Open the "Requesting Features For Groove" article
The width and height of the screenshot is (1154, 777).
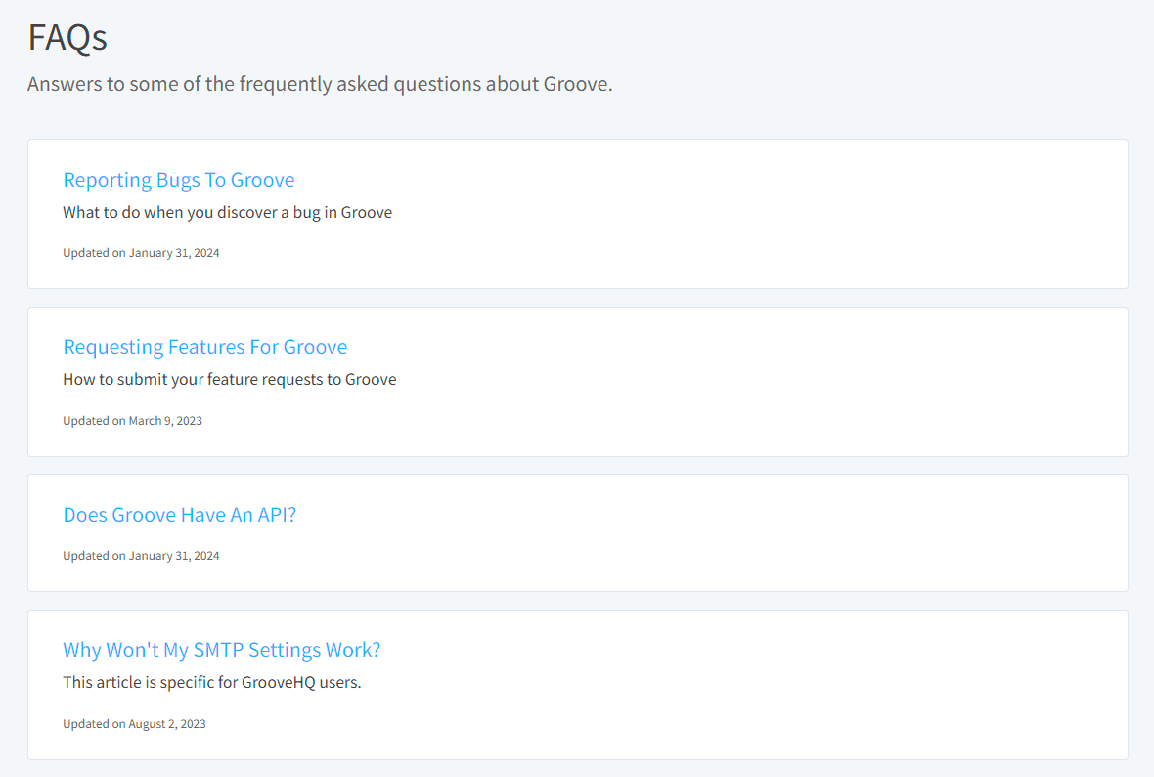pyautogui.click(x=204, y=347)
